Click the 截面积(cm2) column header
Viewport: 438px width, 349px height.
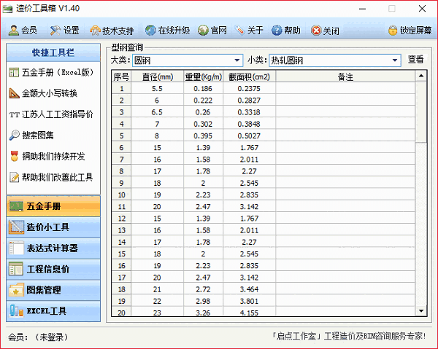tap(249, 77)
